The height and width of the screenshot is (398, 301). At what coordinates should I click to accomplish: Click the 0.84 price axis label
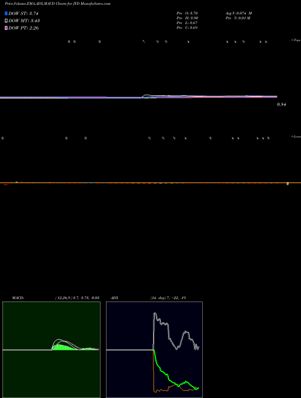click(x=282, y=104)
